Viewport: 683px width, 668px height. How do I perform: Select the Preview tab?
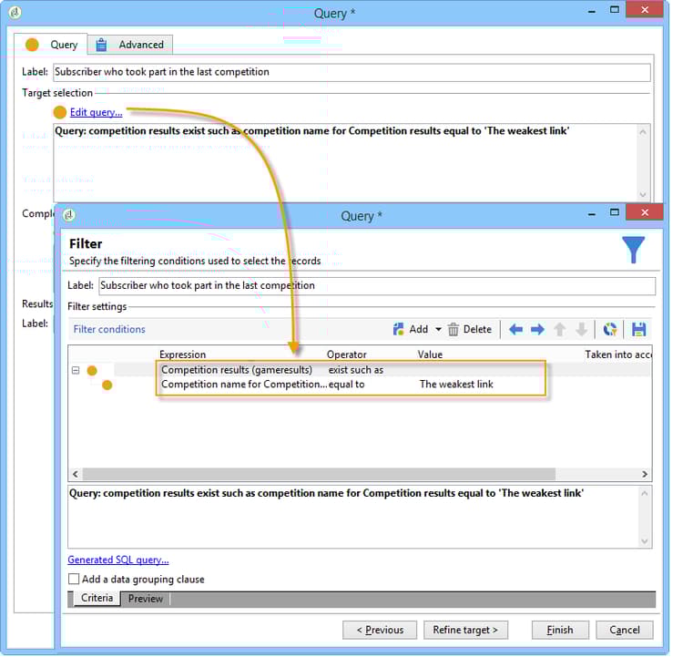click(x=146, y=599)
